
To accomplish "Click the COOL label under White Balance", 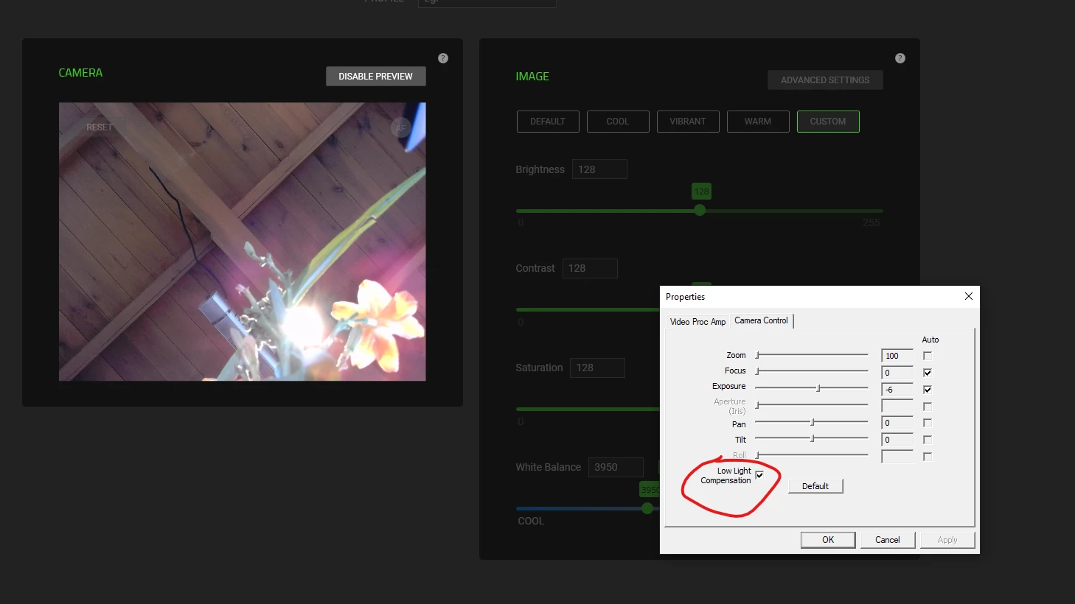I will coord(531,521).
